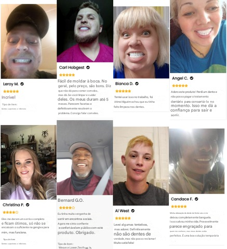Click verified checkmark beside Carl Hobgest
This screenshot has height=249, width=227.
88,67
